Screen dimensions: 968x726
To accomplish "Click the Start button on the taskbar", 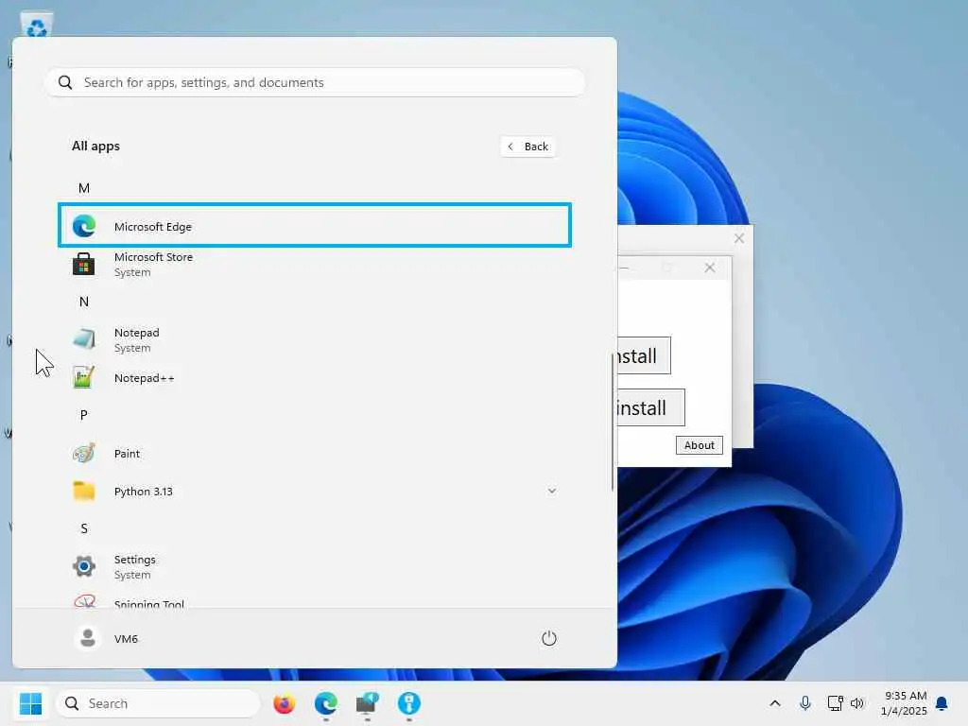I will pos(30,703).
